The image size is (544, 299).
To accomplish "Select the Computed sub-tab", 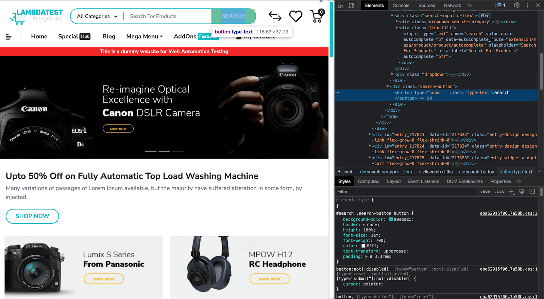I will pyautogui.click(x=369, y=182).
